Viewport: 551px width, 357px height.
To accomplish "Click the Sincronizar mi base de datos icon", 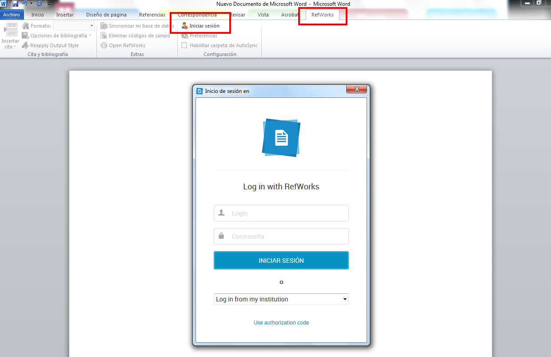I will click(x=104, y=26).
